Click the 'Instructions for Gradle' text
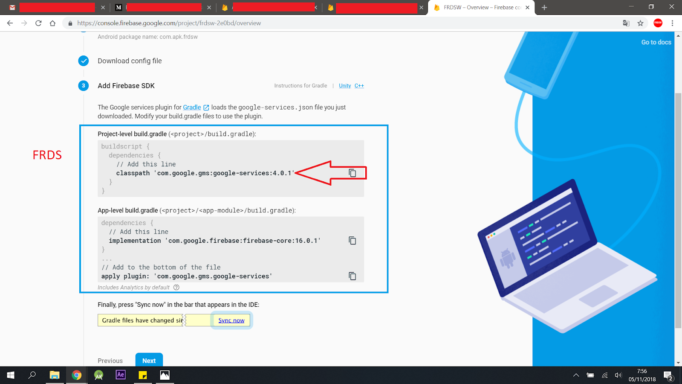Image resolution: width=682 pixels, height=384 pixels. pos(301,86)
